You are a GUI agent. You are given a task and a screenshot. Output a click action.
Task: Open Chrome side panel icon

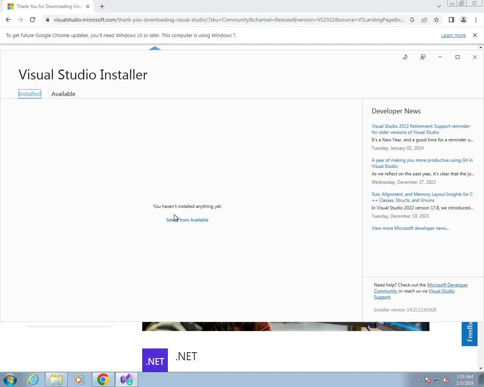(x=451, y=20)
